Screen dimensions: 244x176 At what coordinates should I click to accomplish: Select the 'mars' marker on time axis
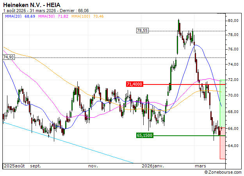[200, 166]
